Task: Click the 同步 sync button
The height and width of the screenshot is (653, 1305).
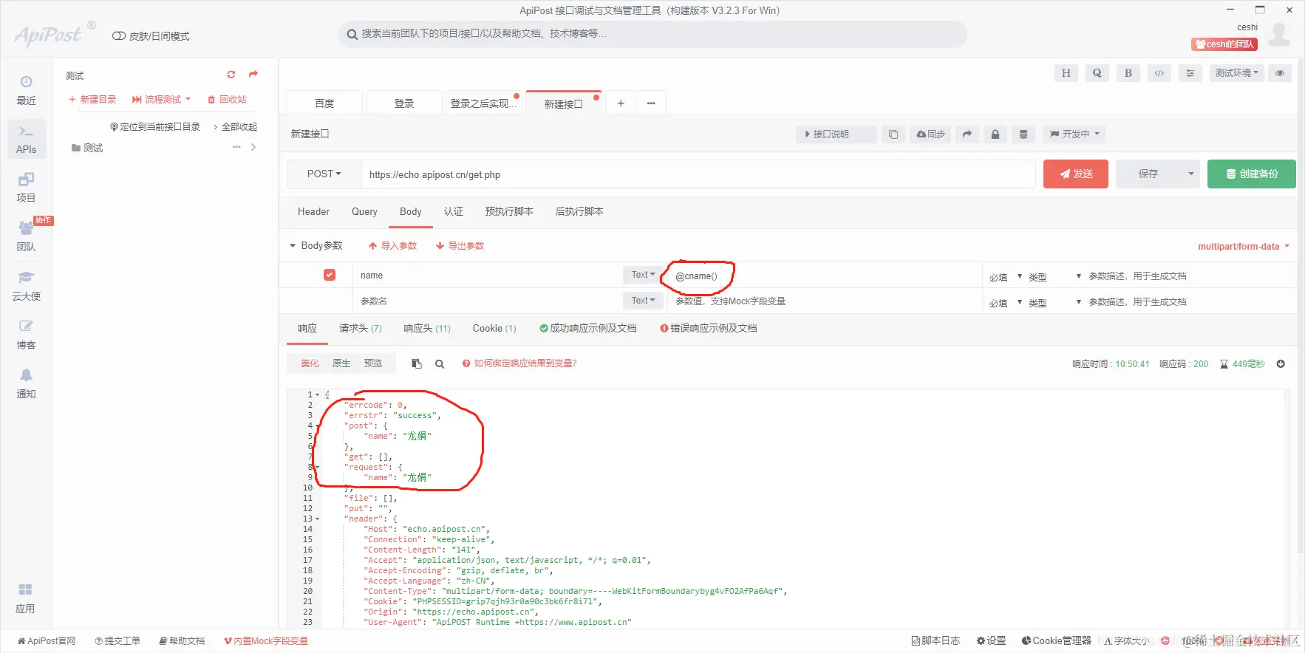Action: pos(930,134)
